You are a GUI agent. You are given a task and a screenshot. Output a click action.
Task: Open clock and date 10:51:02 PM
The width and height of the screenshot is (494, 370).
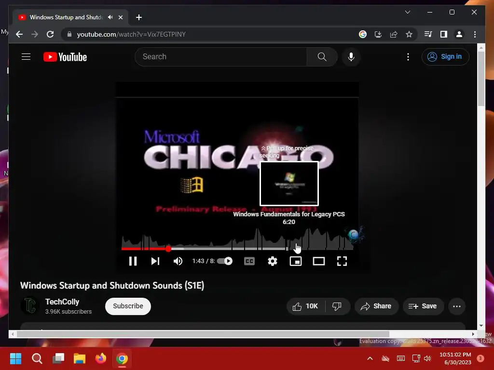(455, 358)
